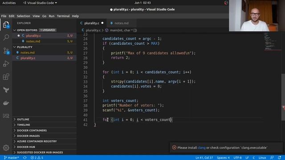Viewport: 285px width, 160px height.
Task: Switch to the plurality.c editor tab
Action: (x=92, y=23)
